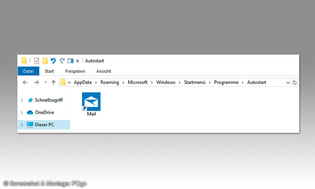Image resolution: width=315 pixels, height=189 pixels.
Task: Expand the Schnellzugriff tree node
Action: [22, 100]
